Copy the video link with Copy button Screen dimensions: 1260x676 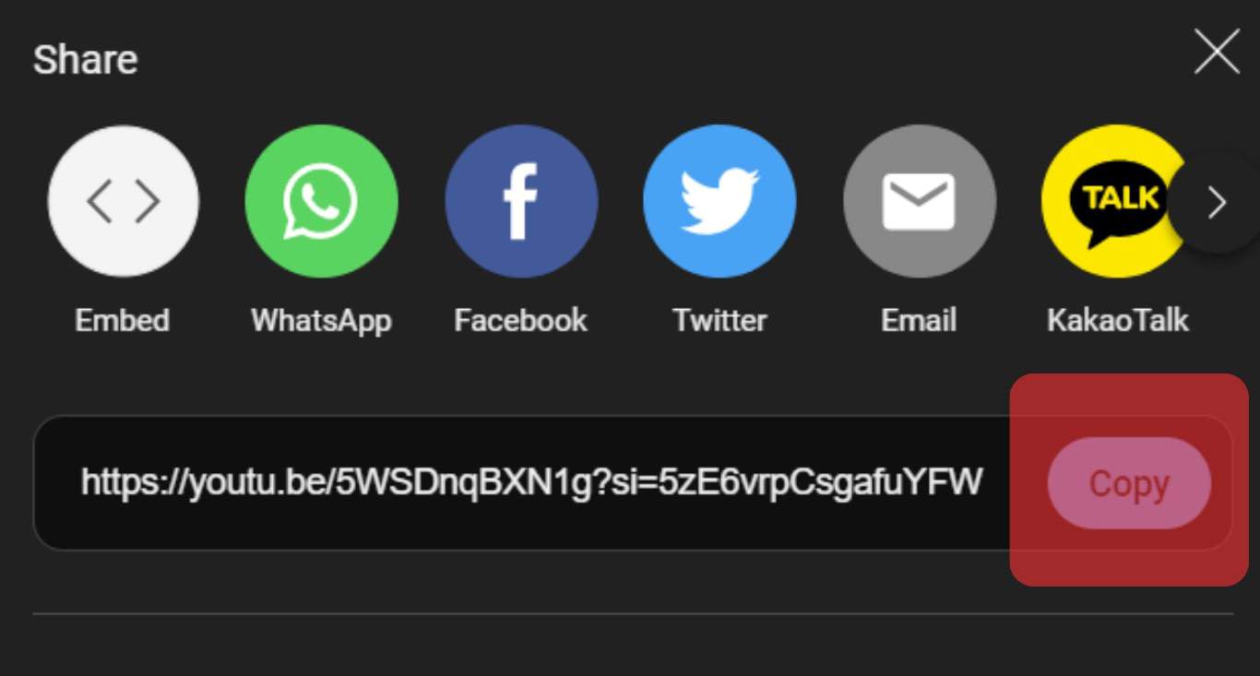click(x=1129, y=483)
